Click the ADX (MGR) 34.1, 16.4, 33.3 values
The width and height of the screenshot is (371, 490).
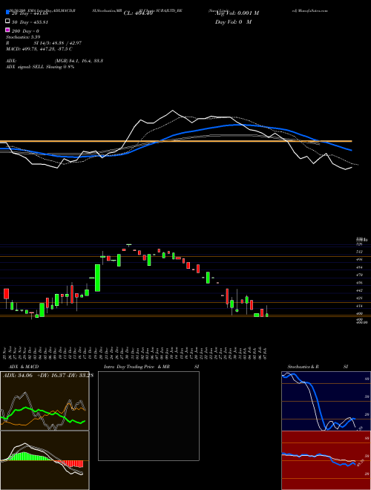79,61
